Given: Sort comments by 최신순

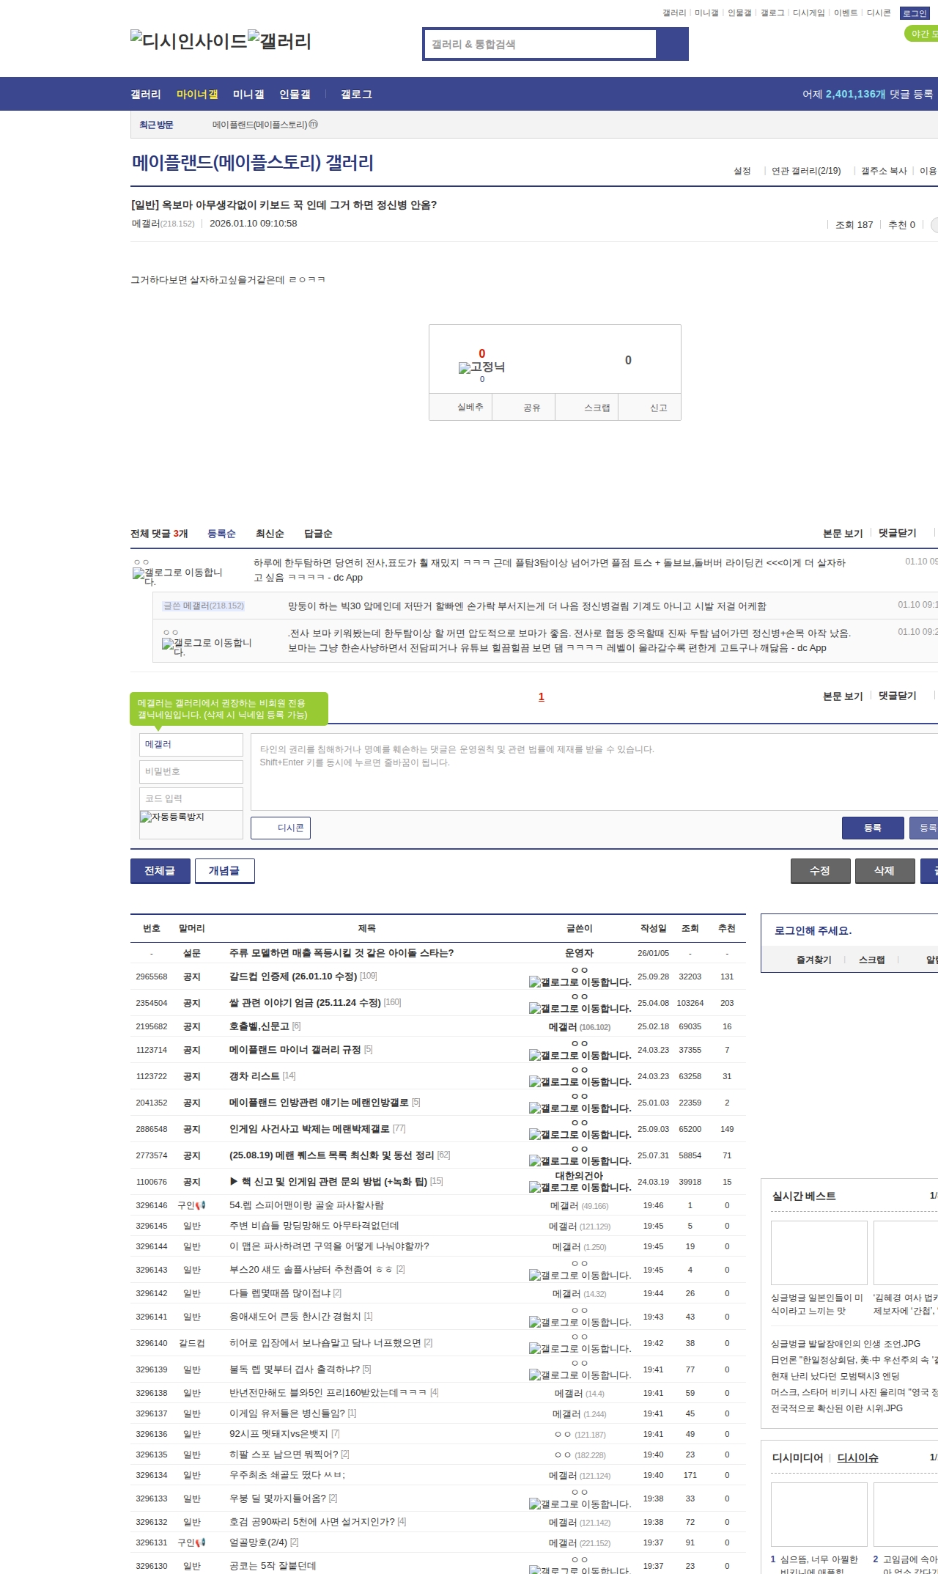Looking at the screenshot, I should click(x=270, y=534).
